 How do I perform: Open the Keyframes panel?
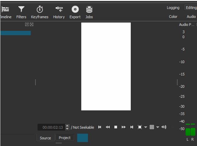pyautogui.click(x=40, y=12)
